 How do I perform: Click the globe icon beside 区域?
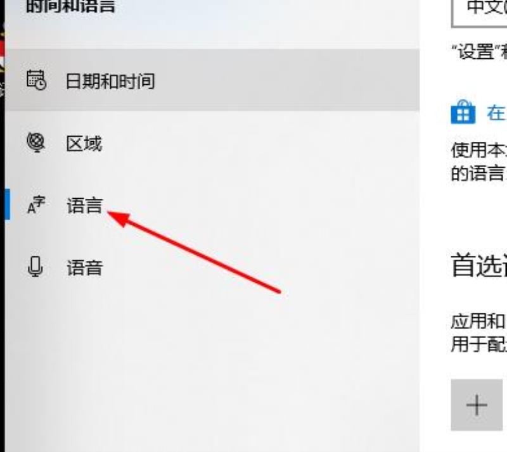[35, 142]
